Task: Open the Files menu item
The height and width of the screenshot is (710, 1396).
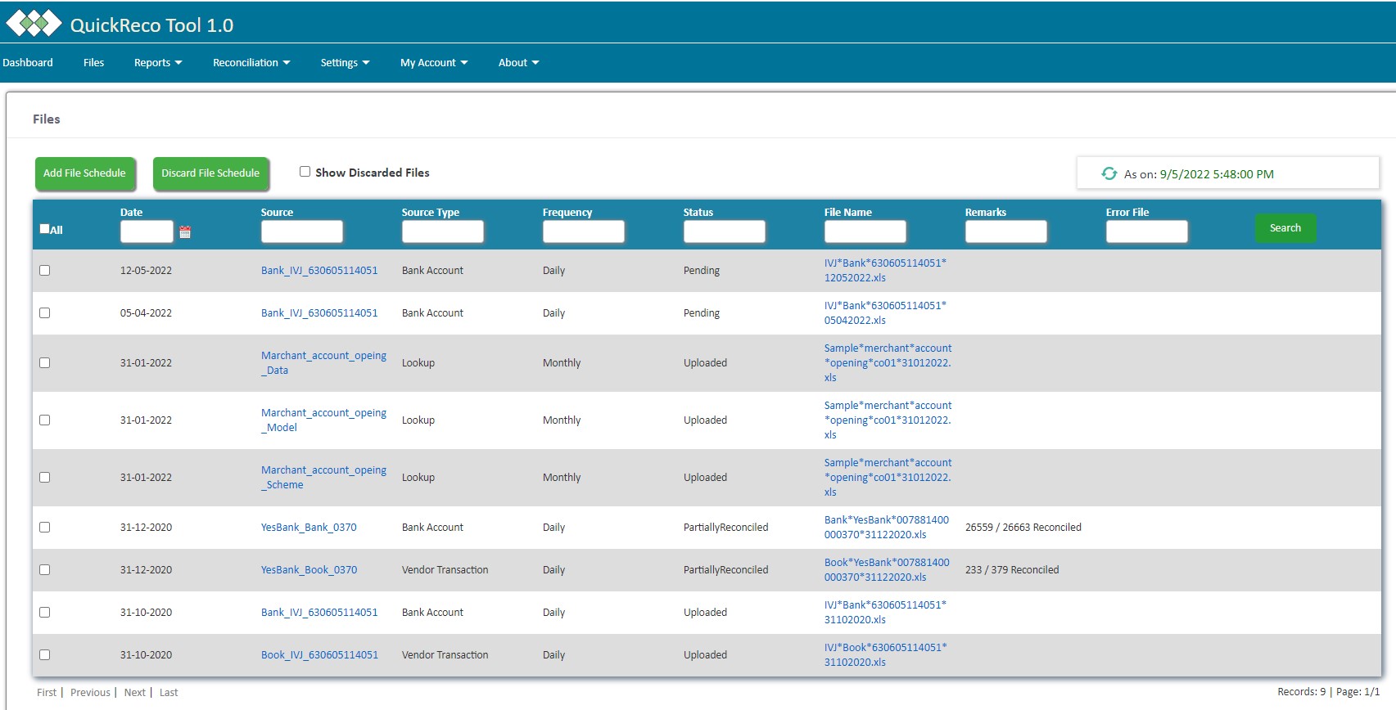Action: [93, 63]
